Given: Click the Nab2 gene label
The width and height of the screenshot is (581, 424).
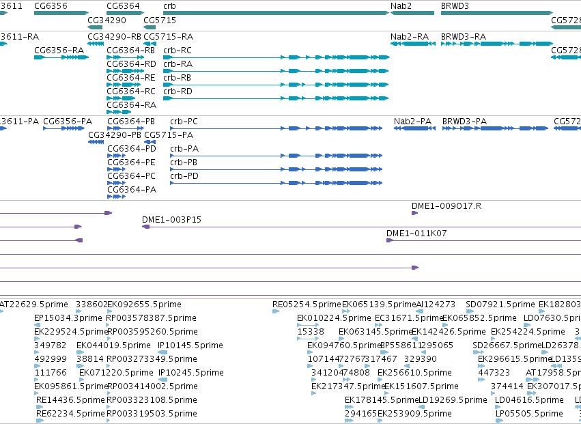Looking at the screenshot, I should coord(401,6).
